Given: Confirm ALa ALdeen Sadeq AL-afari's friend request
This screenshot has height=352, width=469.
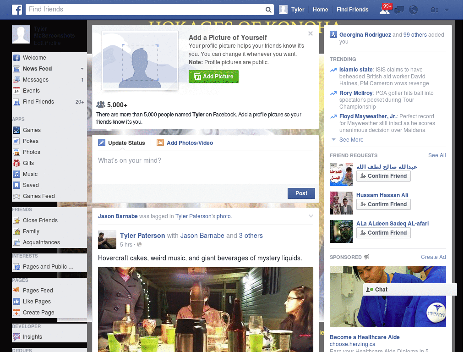Looking at the screenshot, I should [x=383, y=233].
